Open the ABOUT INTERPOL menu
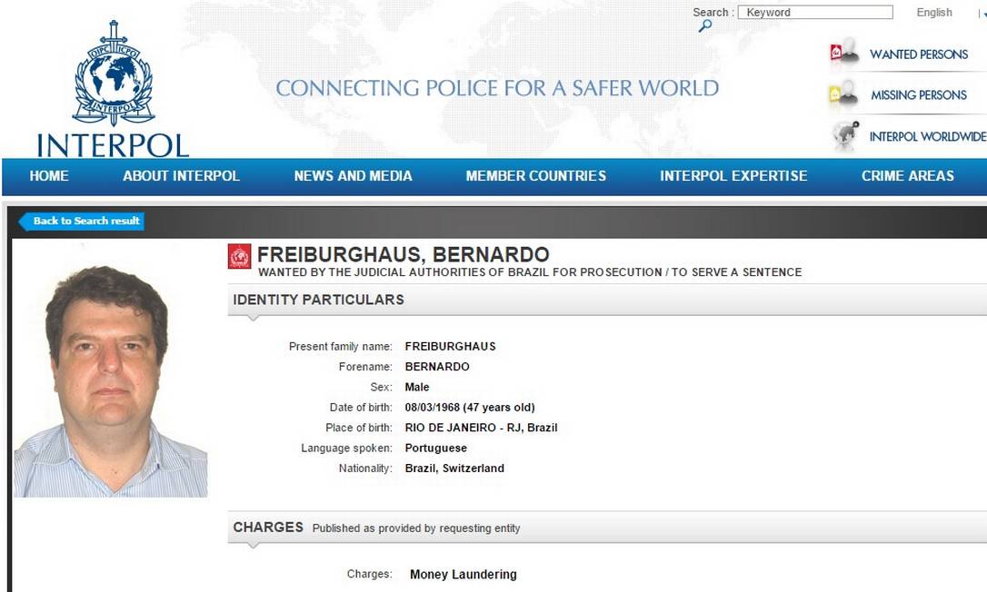Screen dimensions: 987x592 [x=181, y=176]
